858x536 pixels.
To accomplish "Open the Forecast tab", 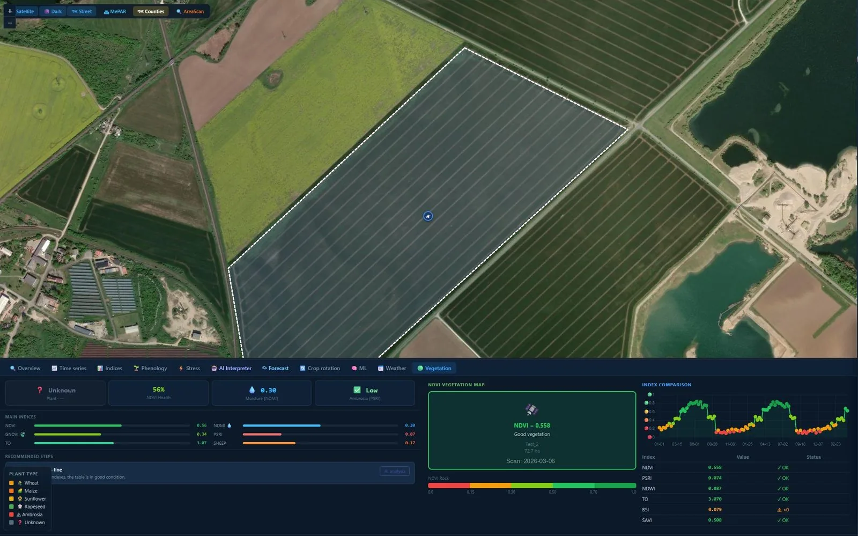I will coord(275,368).
